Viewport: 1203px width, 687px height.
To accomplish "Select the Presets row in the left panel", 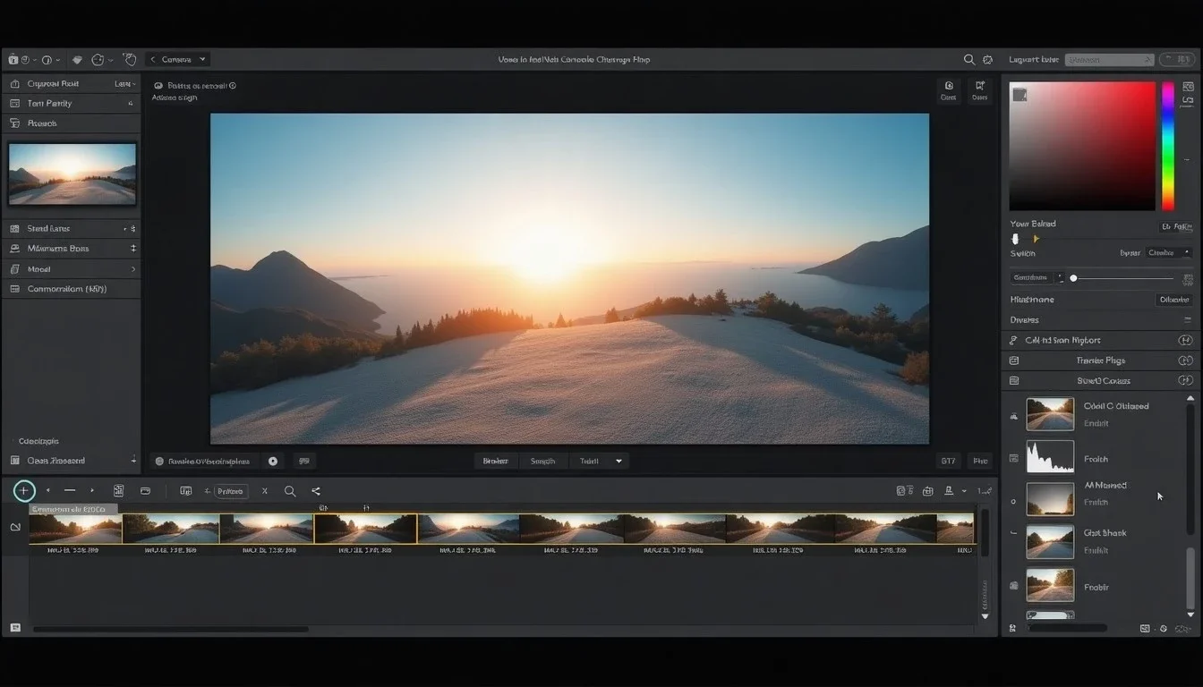I will [72, 123].
